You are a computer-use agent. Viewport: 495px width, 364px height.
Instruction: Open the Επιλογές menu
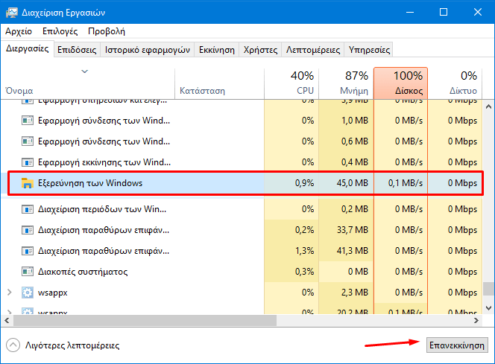pyautogui.click(x=60, y=31)
